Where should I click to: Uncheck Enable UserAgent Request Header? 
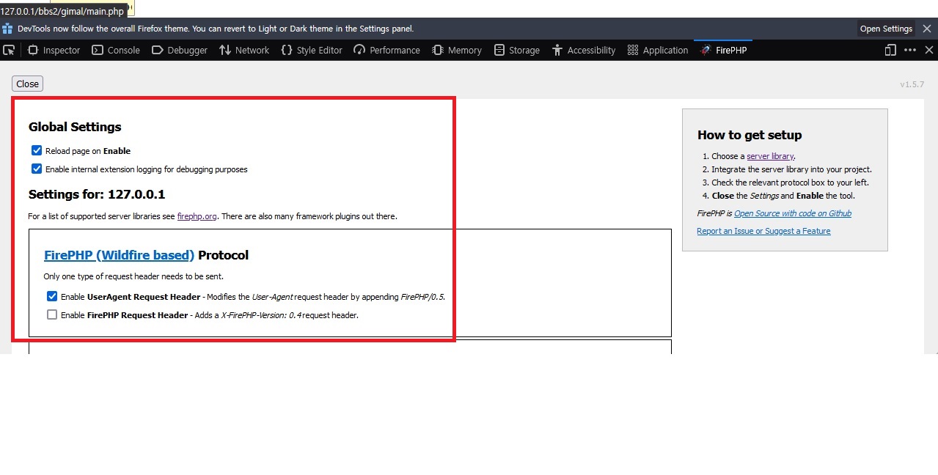click(x=52, y=296)
